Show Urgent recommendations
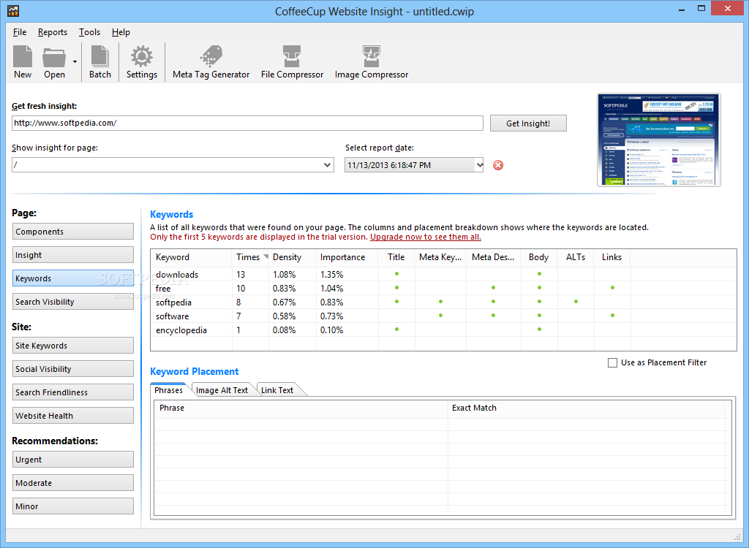 73,460
